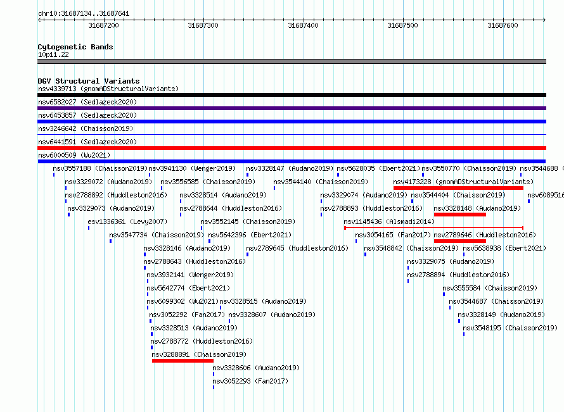Open nsv2789645 (Huddleston2016) label
Image resolution: width=564 pixels, height=412 pixels.
[x=297, y=248]
